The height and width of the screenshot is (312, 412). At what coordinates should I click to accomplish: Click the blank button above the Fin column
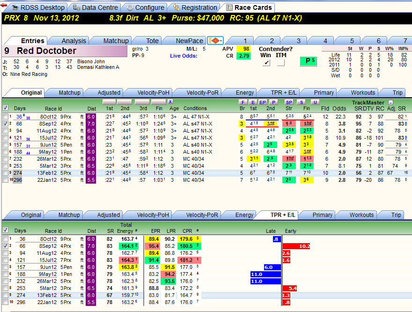pyautogui.click(x=159, y=102)
